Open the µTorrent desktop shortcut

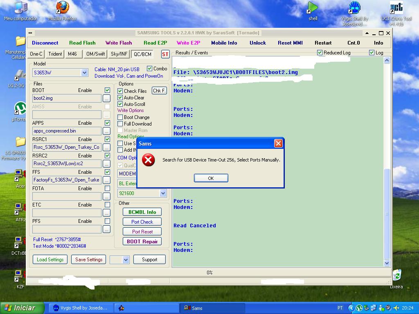(20, 112)
